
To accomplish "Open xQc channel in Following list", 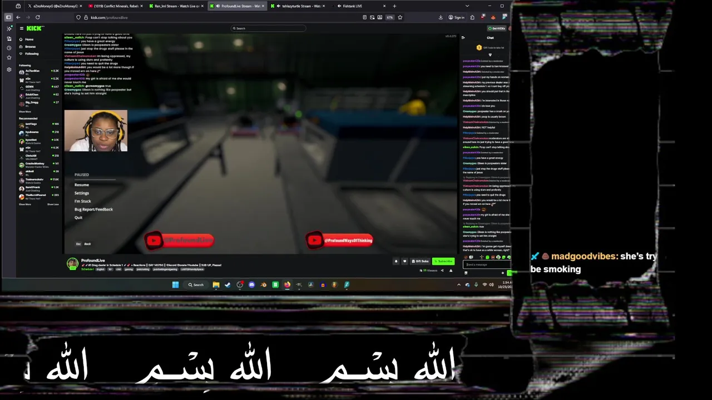I will 39,79.
